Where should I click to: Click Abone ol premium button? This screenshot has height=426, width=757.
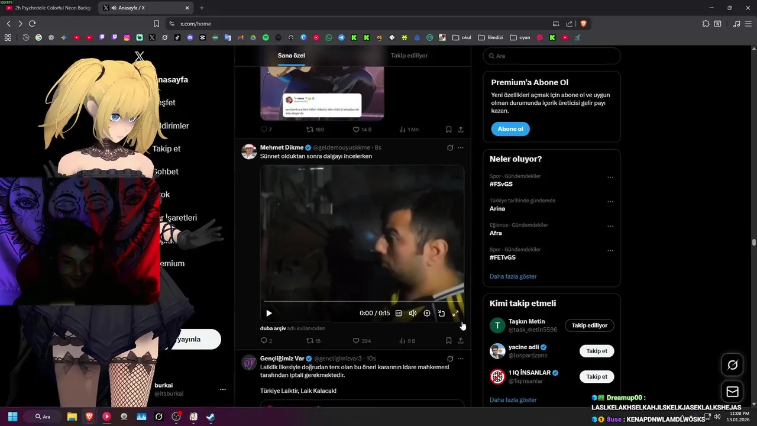(510, 129)
